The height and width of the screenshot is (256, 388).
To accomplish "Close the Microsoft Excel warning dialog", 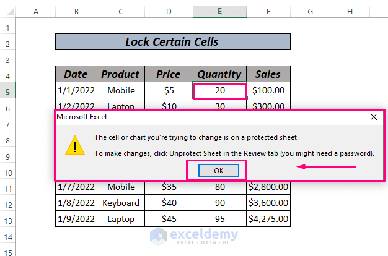I will pyautogui.click(x=374, y=116).
